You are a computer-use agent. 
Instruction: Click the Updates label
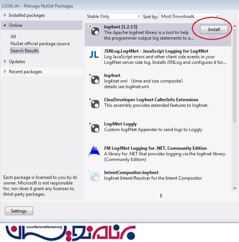click(x=17, y=62)
